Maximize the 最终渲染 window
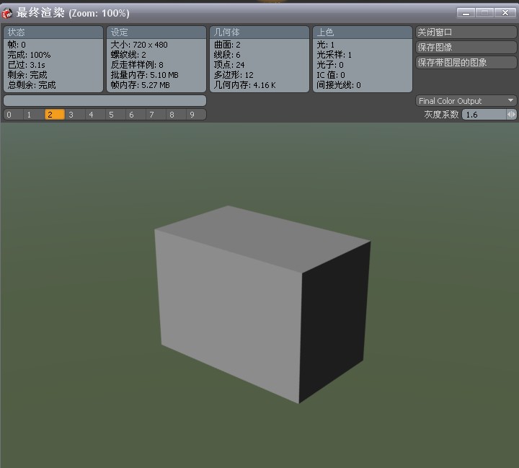 click(x=484, y=13)
